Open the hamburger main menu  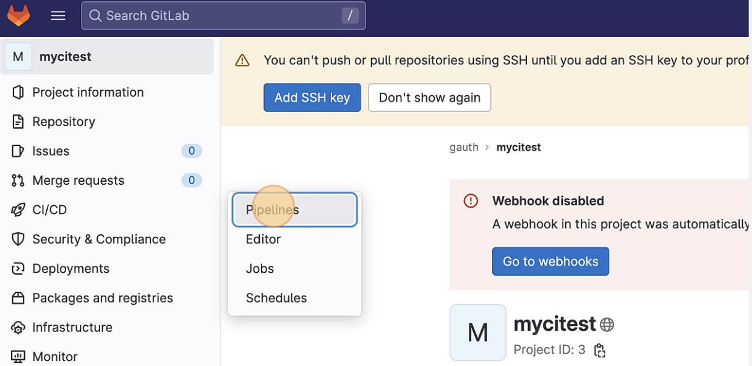click(58, 16)
